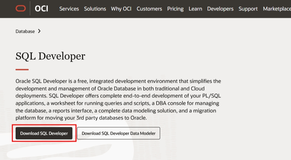
Task: Open the Why OCI menu
Action: (x=121, y=9)
